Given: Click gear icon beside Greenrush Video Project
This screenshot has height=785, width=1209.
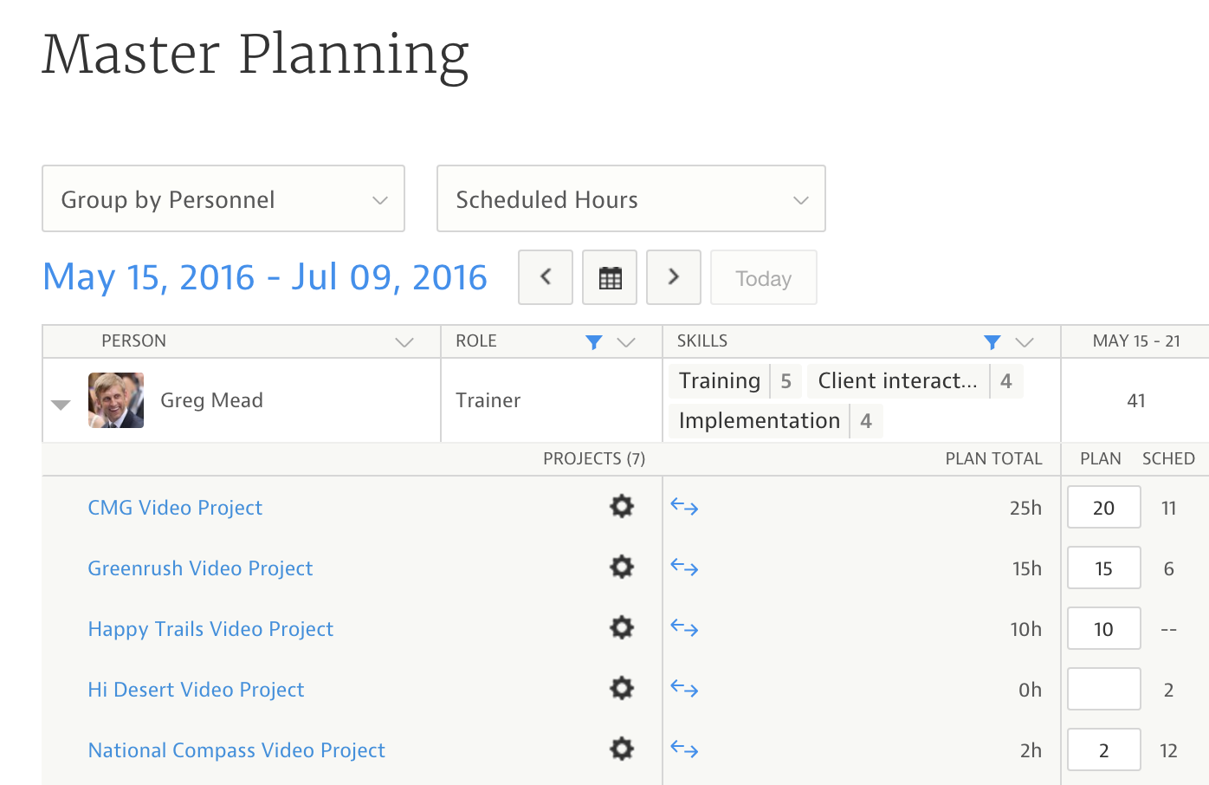Looking at the screenshot, I should [x=621, y=568].
